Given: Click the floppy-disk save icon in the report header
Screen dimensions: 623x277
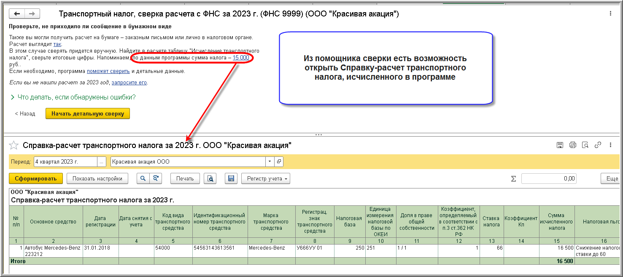Looking at the screenshot, I should [x=560, y=145].
